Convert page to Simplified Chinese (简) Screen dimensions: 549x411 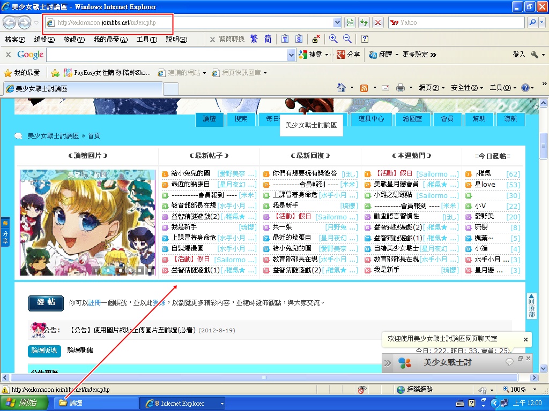pos(268,39)
